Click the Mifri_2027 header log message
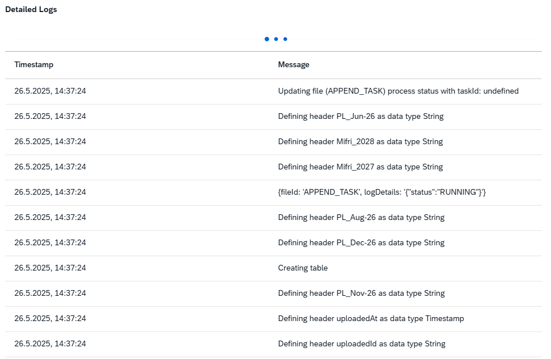The height and width of the screenshot is (359, 551). [x=360, y=167]
